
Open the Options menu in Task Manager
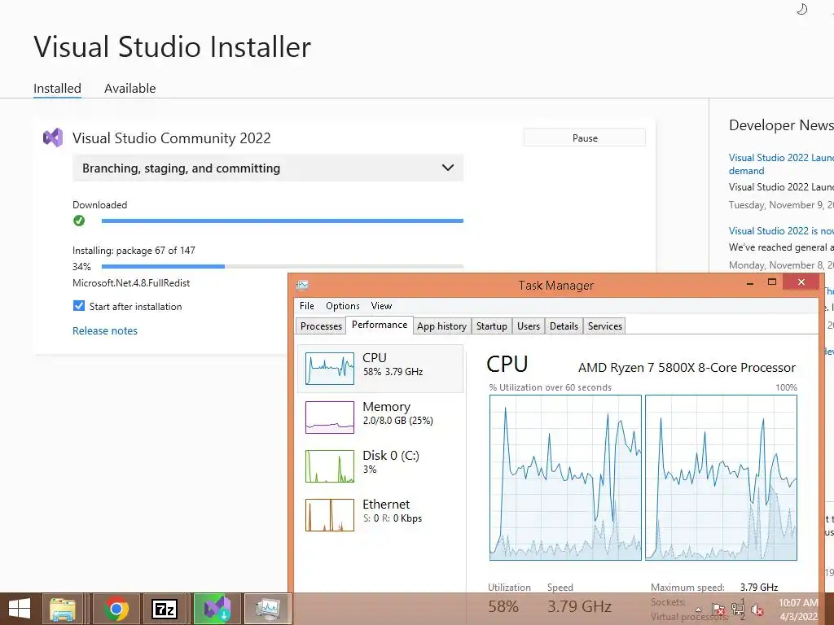(343, 306)
